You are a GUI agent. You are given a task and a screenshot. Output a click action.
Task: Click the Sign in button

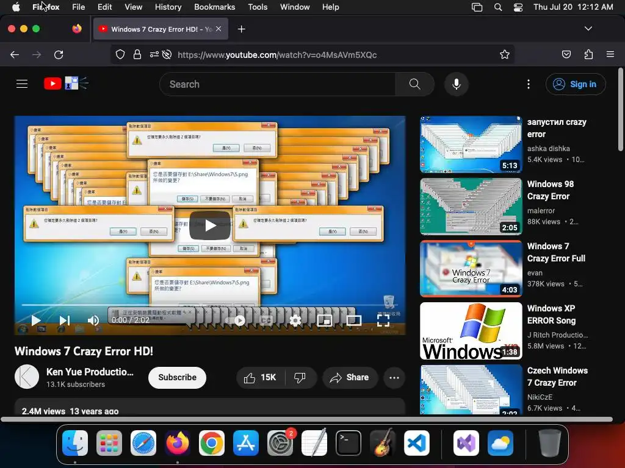[576, 84]
